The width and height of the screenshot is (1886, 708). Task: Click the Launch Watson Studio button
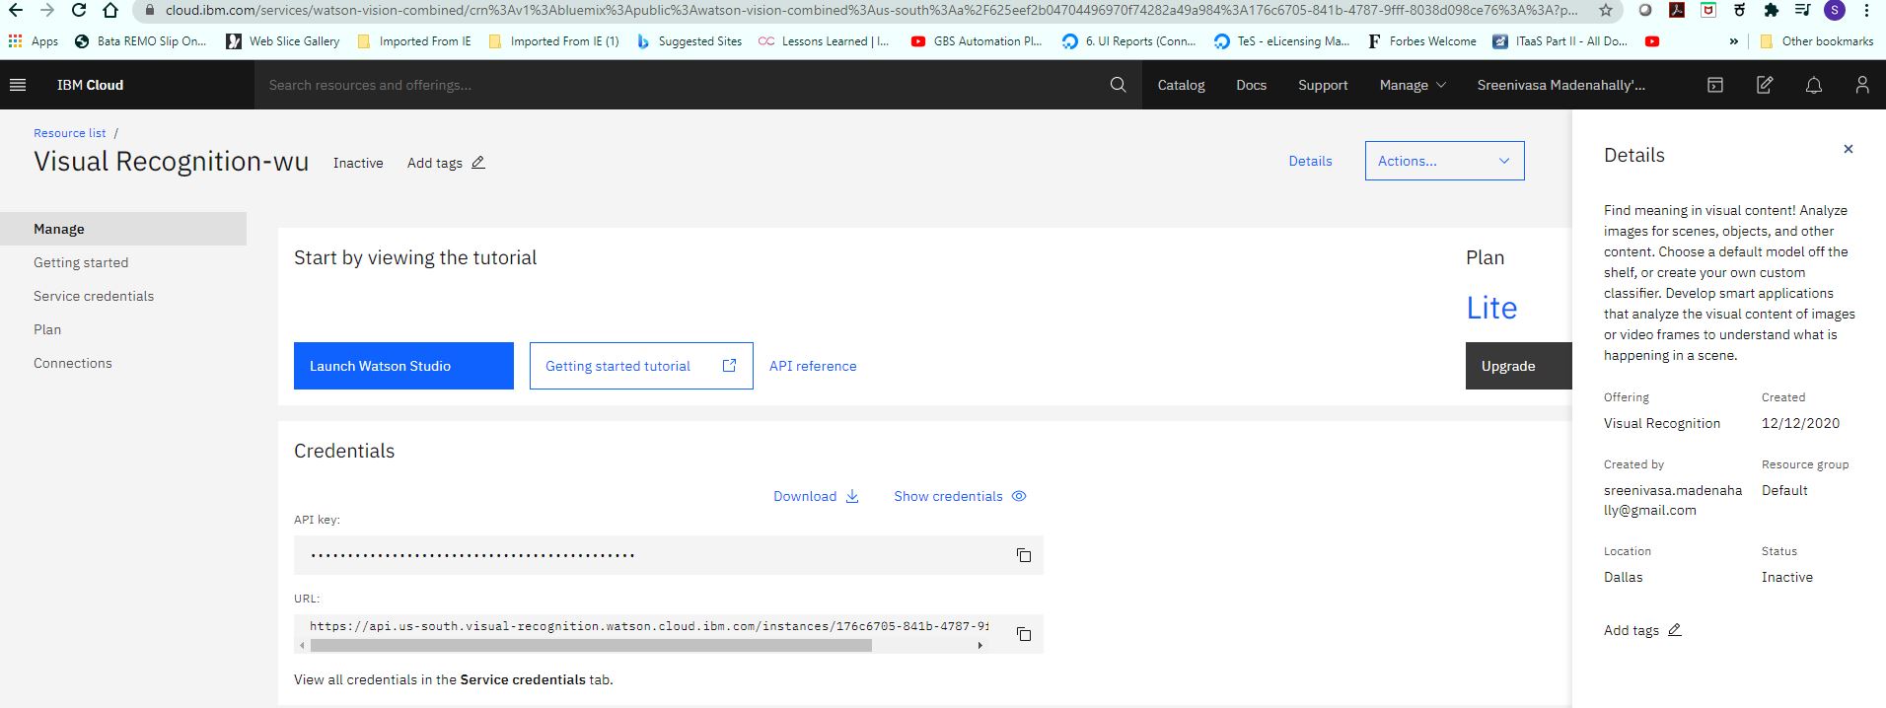tap(403, 366)
